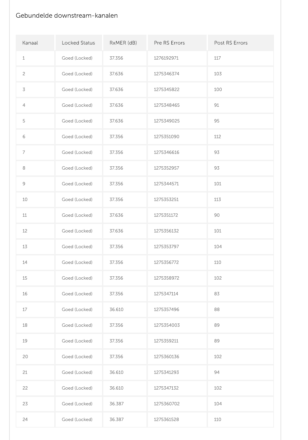Click Post RS Errors value 117
Screen dimensions: 308x440
coord(217,58)
